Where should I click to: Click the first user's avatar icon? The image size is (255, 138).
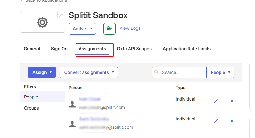coord(72,104)
